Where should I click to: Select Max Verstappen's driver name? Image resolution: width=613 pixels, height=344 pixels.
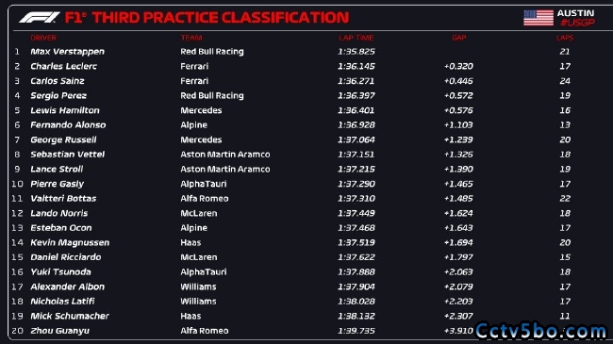67,52
